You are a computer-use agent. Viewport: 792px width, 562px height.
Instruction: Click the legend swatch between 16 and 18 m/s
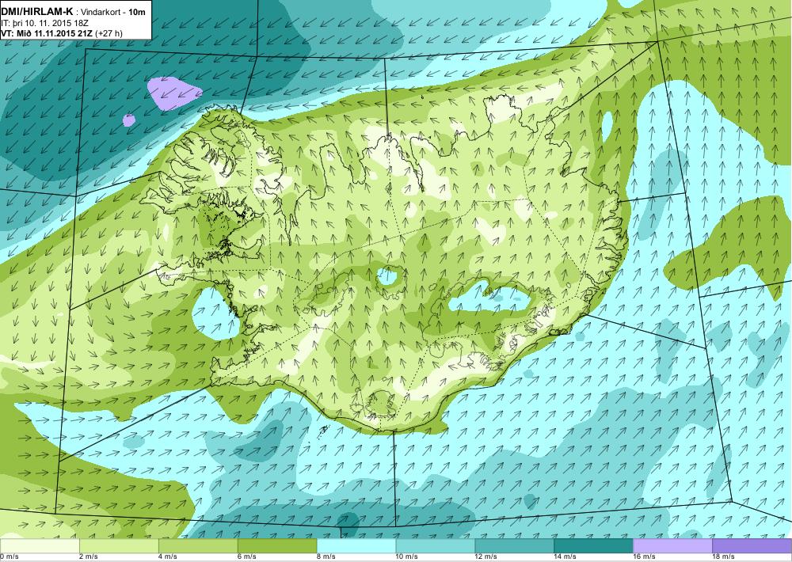(672, 546)
